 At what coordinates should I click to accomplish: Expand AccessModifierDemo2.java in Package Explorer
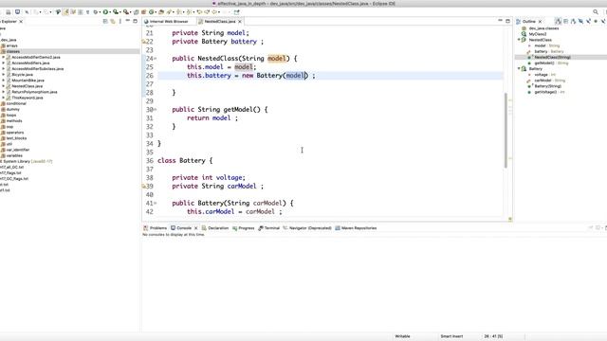point(4,57)
